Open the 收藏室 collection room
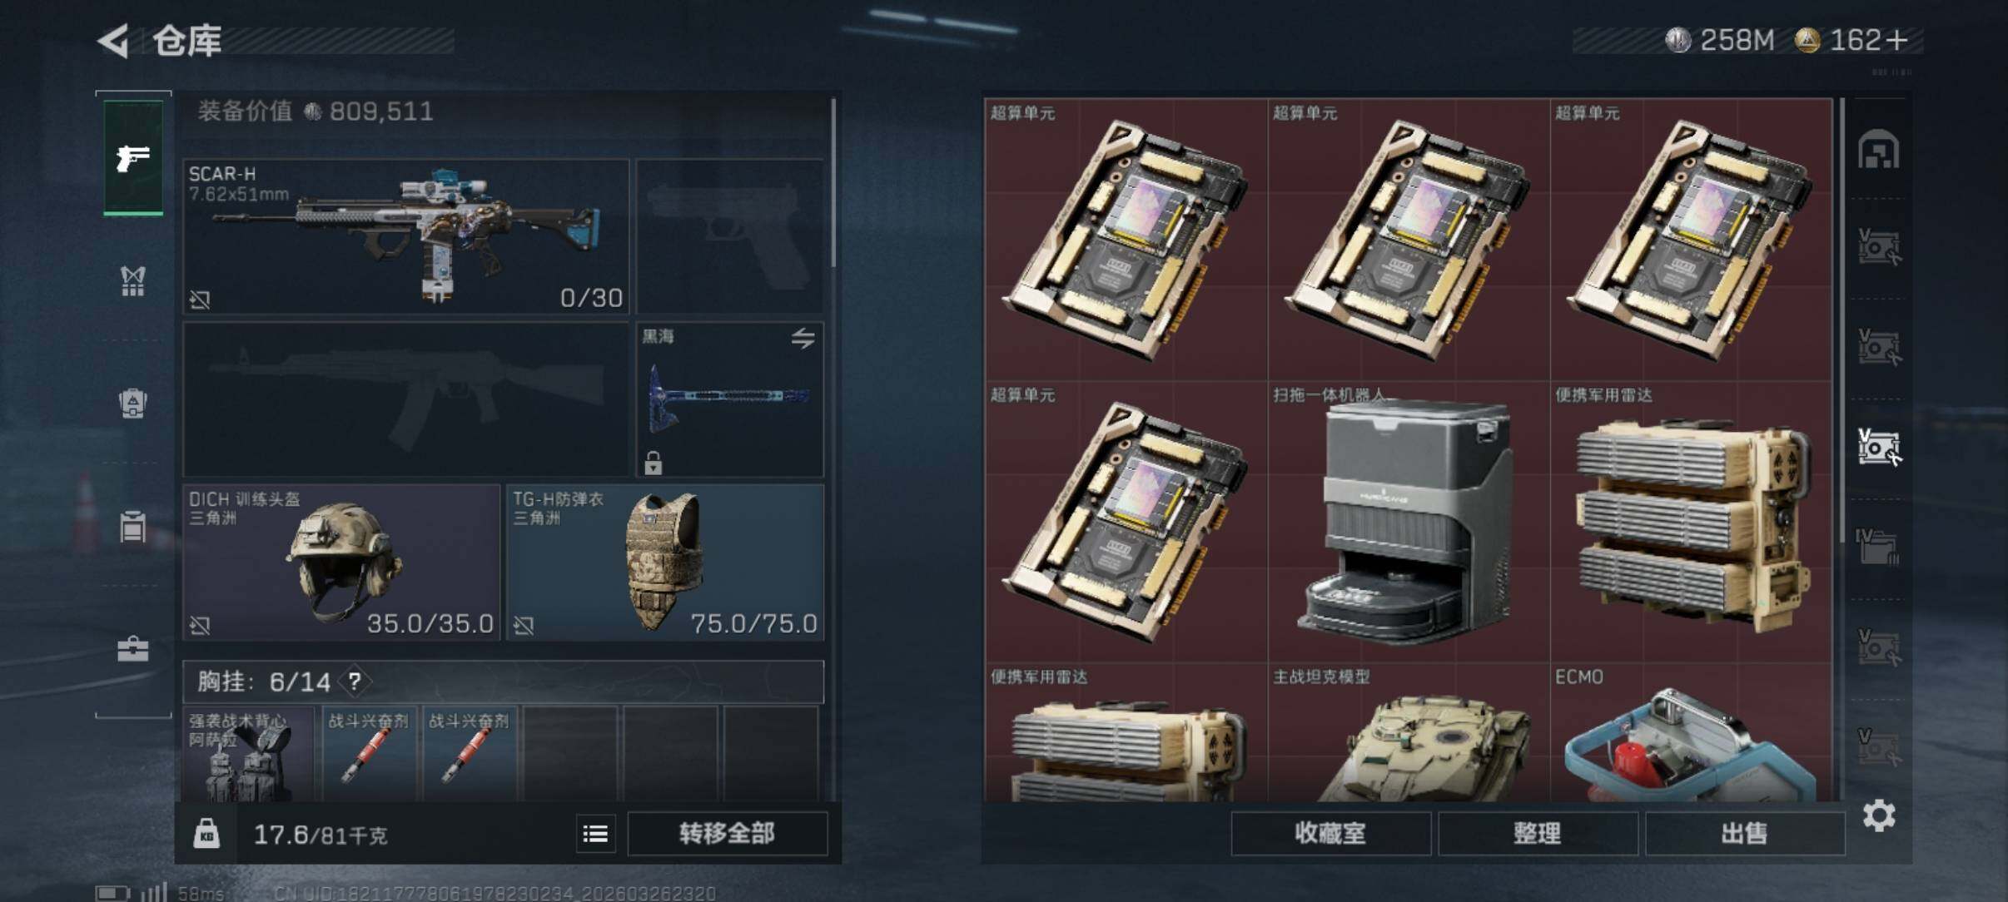The height and width of the screenshot is (902, 2008). pos(1330,833)
